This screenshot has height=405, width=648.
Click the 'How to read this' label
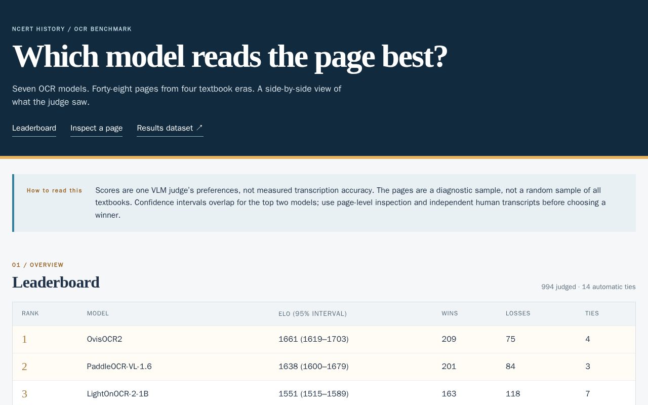pyautogui.click(x=54, y=190)
